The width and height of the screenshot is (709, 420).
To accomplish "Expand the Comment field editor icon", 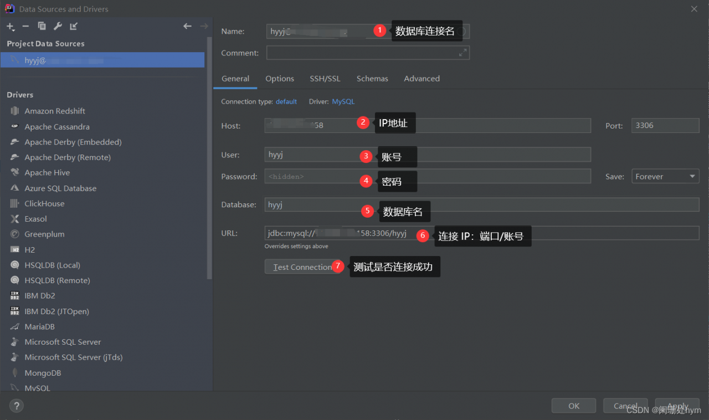I will [x=463, y=53].
